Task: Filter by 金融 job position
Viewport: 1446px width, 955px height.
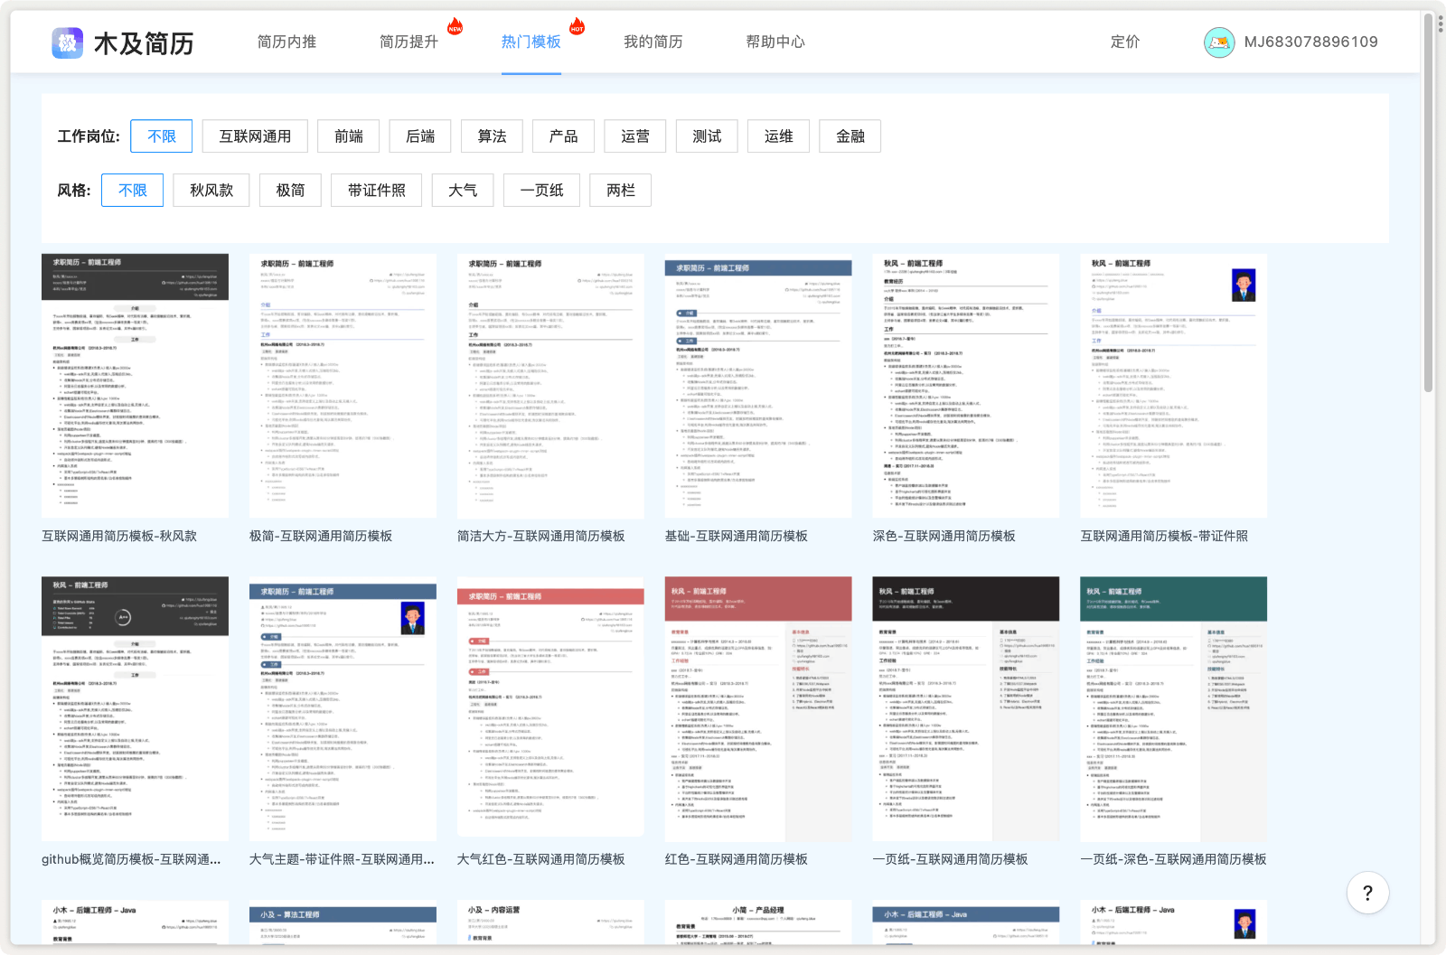Action: 850,136
